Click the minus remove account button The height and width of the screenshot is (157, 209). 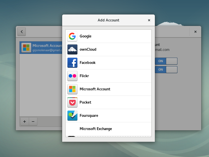(33, 122)
